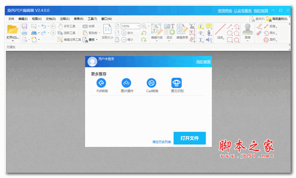The height and width of the screenshot is (178, 296).
Task: Click the Area (面积) measure tool
Action: [x=271, y=40]
